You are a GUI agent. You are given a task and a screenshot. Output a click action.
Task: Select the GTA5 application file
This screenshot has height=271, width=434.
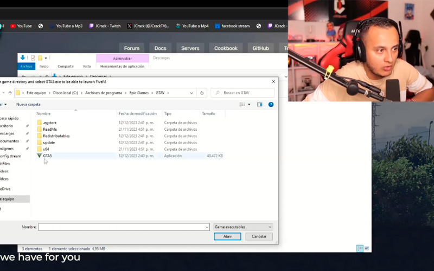[x=47, y=156]
